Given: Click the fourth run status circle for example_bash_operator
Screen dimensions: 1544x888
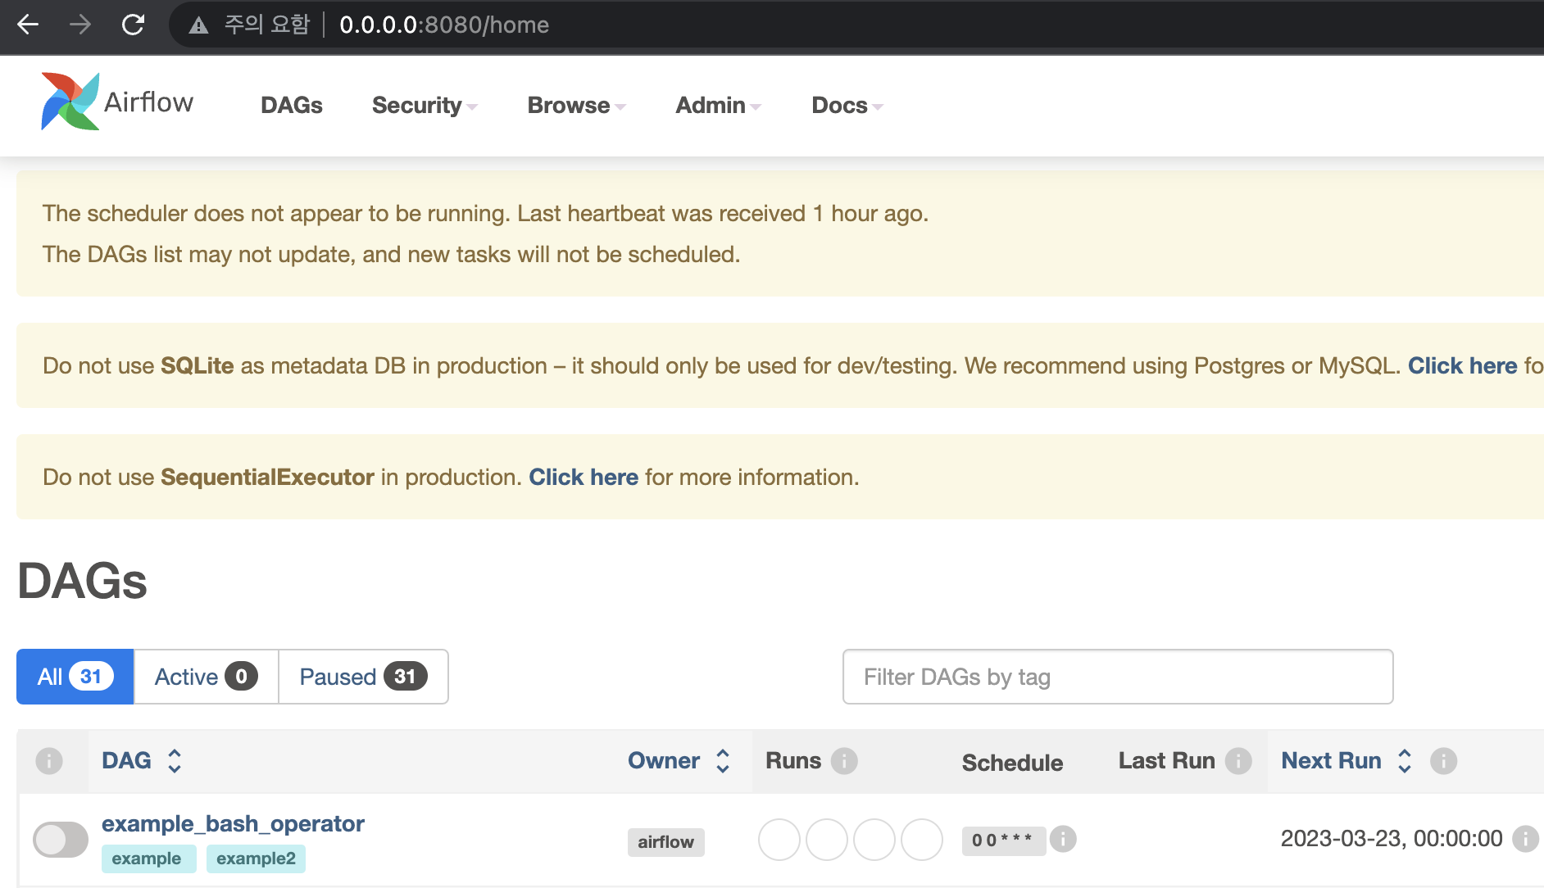Looking at the screenshot, I should coord(922,840).
